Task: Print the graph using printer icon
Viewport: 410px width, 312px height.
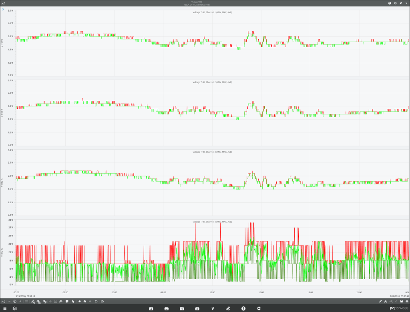Action: pyautogui.click(x=407, y=301)
